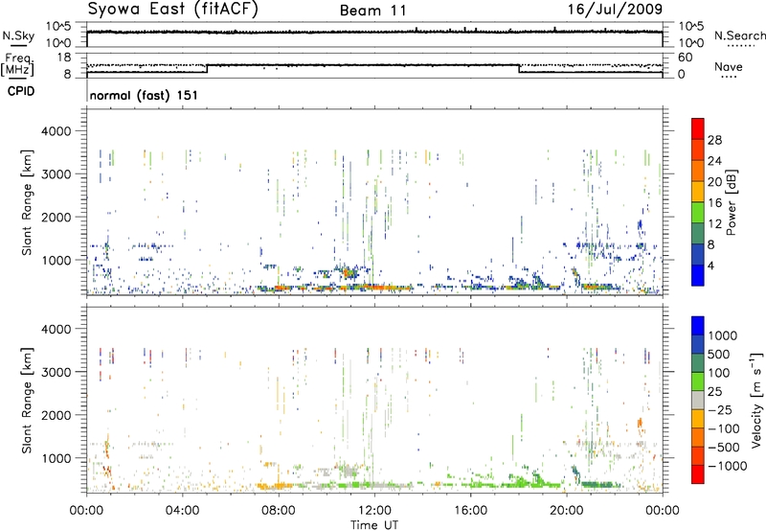Image resolution: width=766 pixels, height=531 pixels.
Task: Click the red bottom segment of velocity colorbar
Action: pos(698,474)
